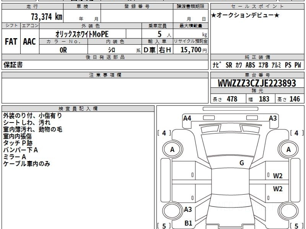Click inspector note シートしわ、汚れ
Image resolution: width=306 pixels, height=229 pixels.
pyautogui.click(x=27, y=123)
